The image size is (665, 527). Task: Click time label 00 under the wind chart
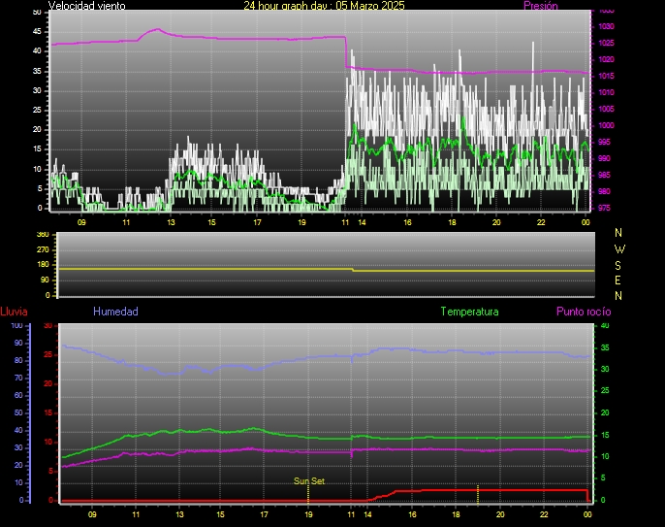pos(586,222)
